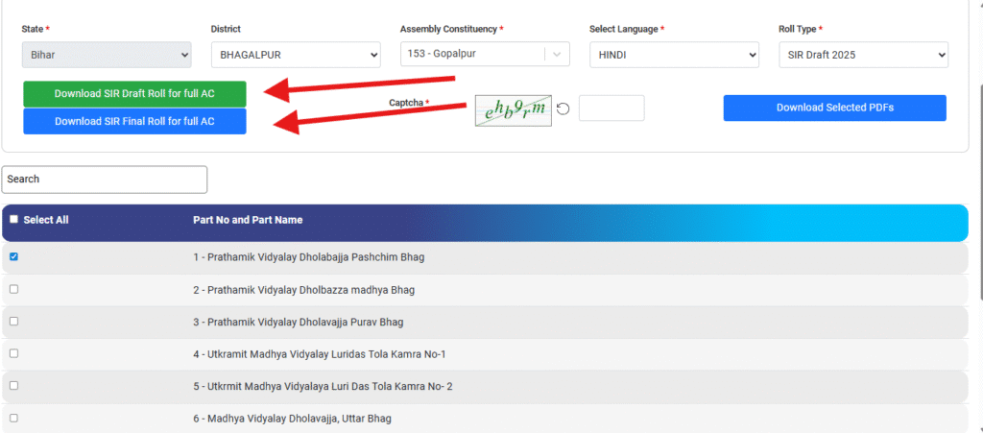Click into the Search box
This screenshot has width=983, height=433.
point(105,180)
